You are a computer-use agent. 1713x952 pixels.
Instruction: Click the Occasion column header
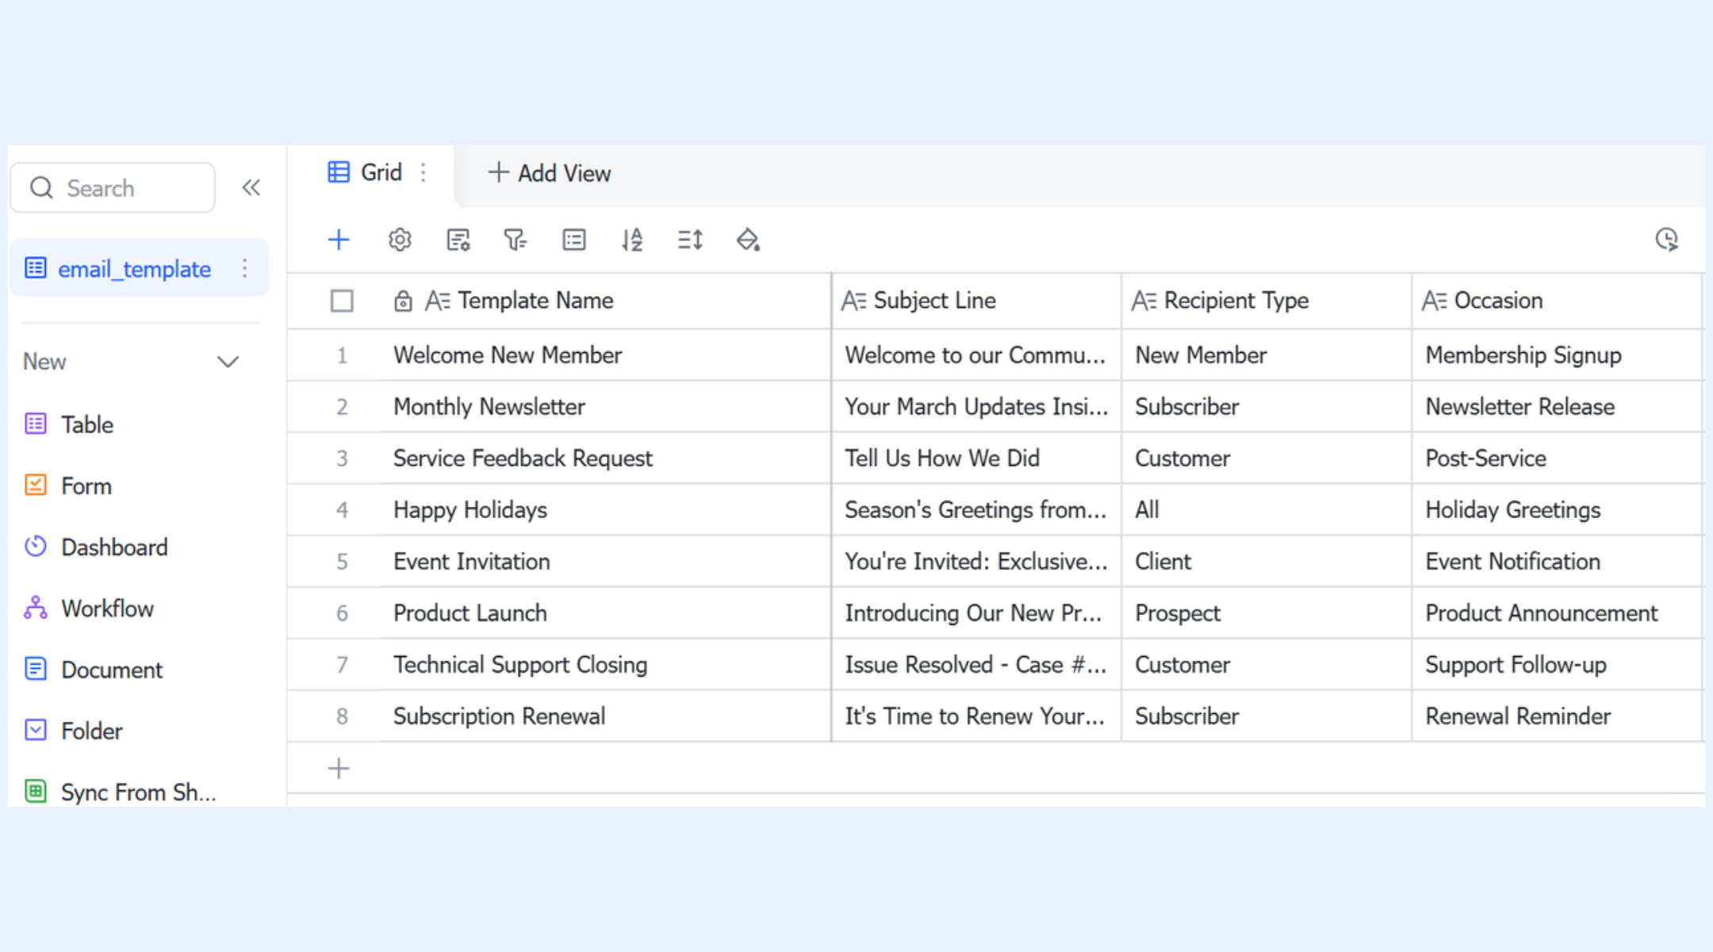click(1558, 301)
